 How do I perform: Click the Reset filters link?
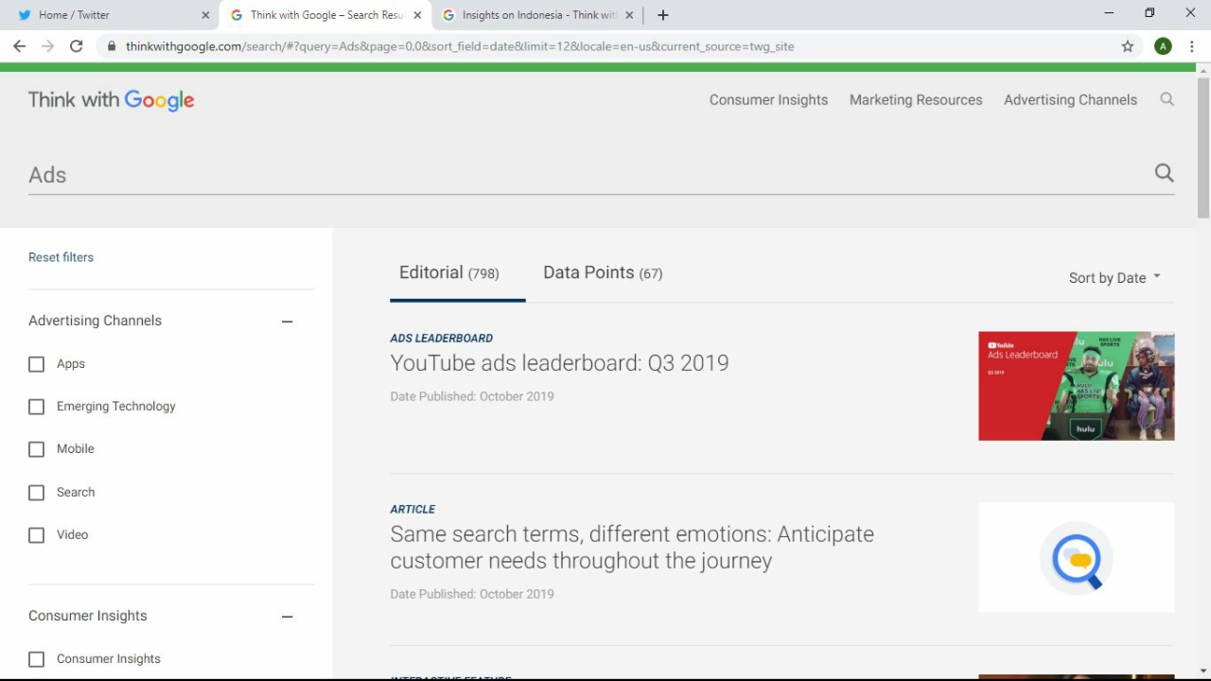(x=61, y=257)
